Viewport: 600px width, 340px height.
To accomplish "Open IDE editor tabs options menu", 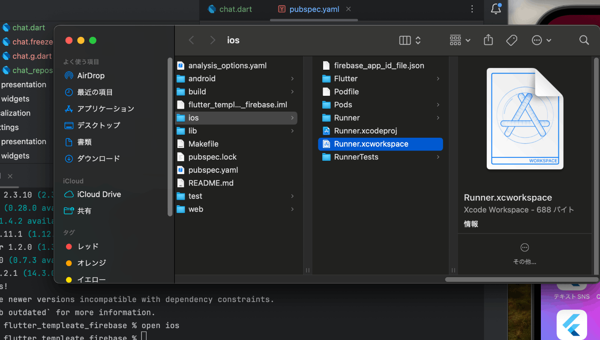I will [472, 9].
